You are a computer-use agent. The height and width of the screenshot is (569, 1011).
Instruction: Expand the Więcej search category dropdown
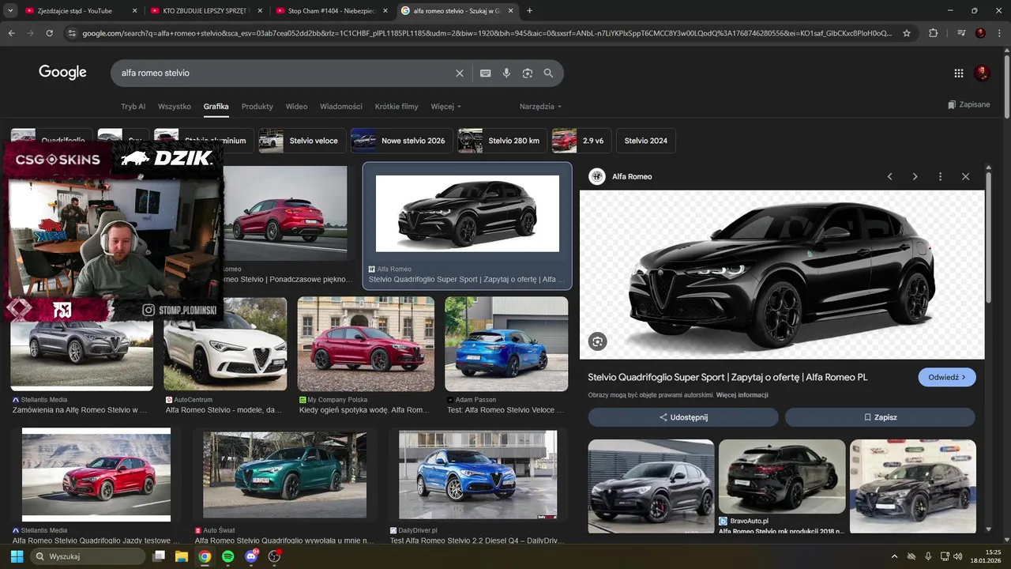pos(445,107)
